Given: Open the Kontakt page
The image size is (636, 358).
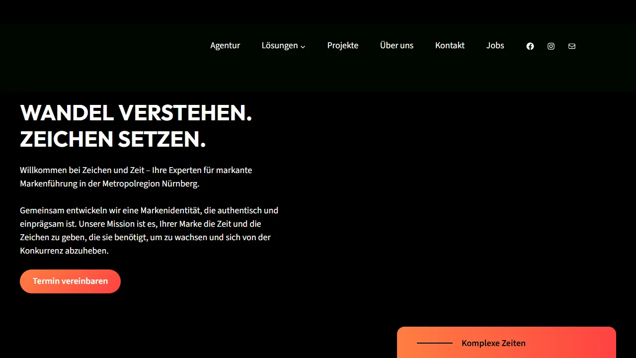Looking at the screenshot, I should (450, 45).
